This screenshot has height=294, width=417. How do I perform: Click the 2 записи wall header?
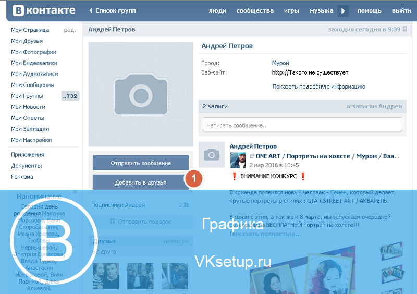click(x=215, y=106)
